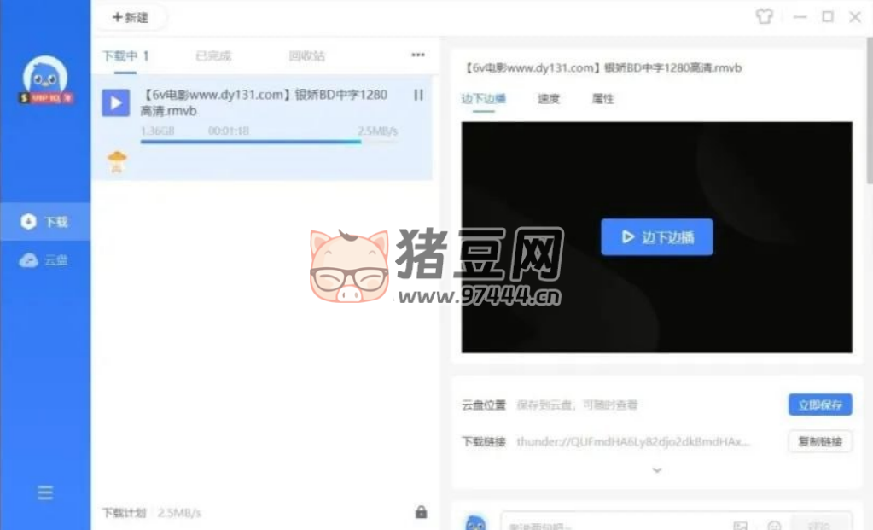Image resolution: width=873 pixels, height=530 pixels.
Task: Pause the downloading rmvb task
Action: pyautogui.click(x=418, y=95)
